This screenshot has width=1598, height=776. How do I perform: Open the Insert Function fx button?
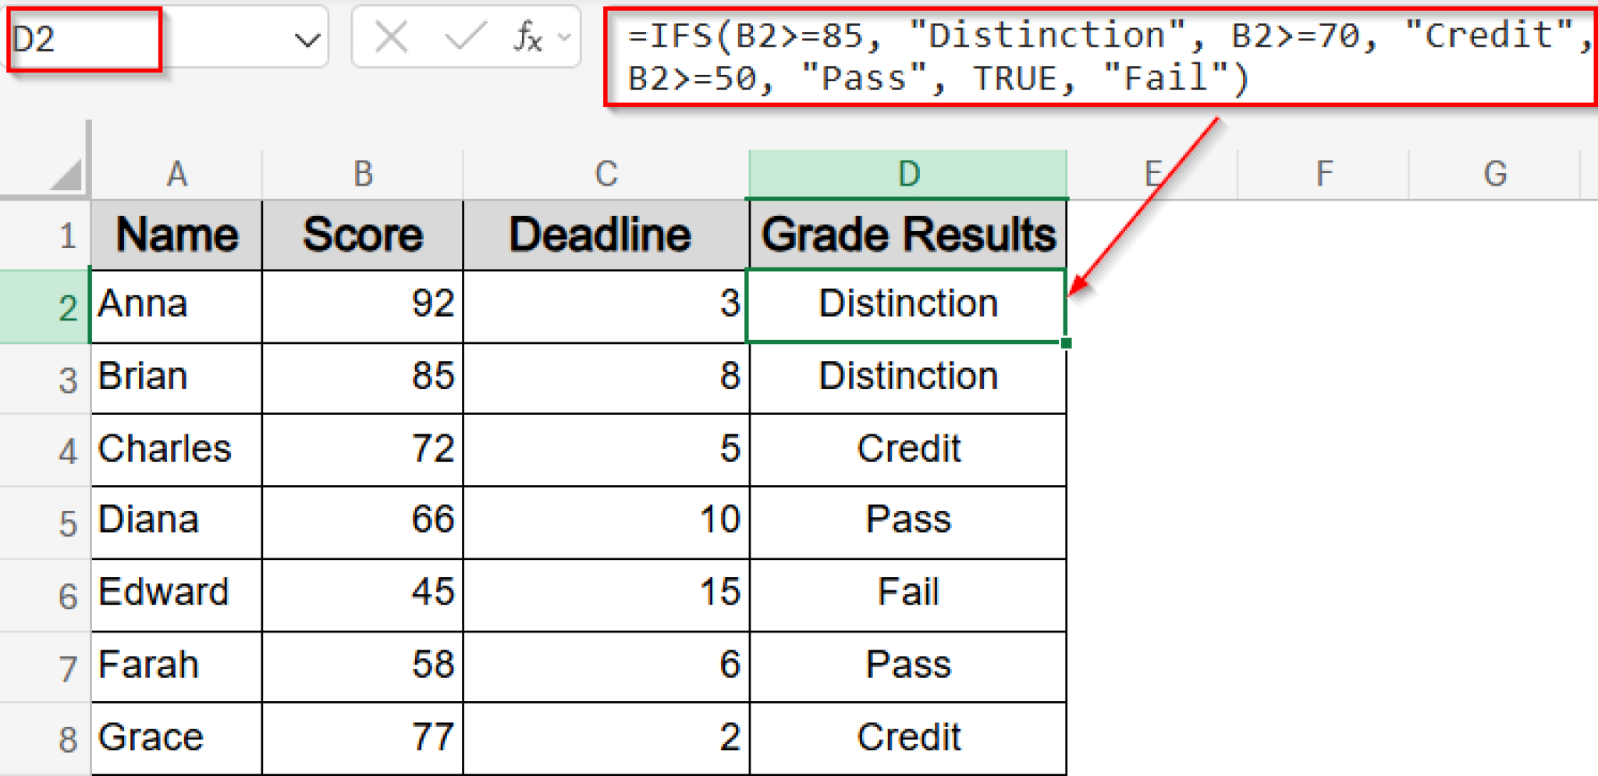click(527, 37)
